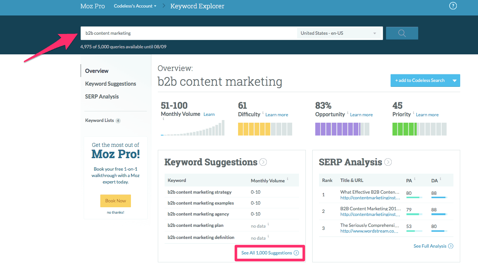Click the info icon beside DA column

click(x=440, y=179)
